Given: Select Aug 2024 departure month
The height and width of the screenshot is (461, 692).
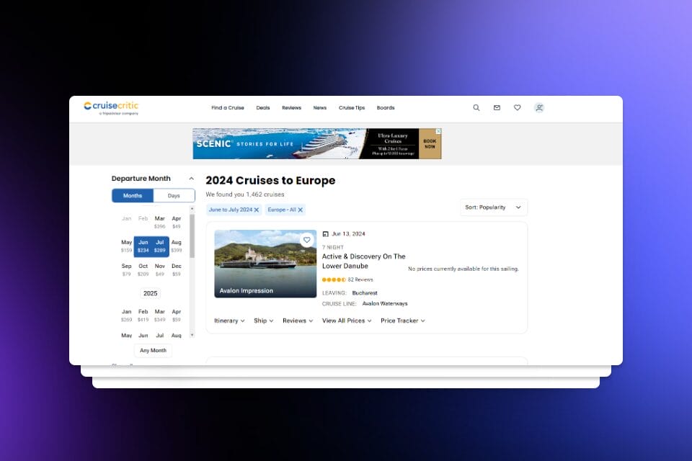Looking at the screenshot, I should tap(177, 246).
